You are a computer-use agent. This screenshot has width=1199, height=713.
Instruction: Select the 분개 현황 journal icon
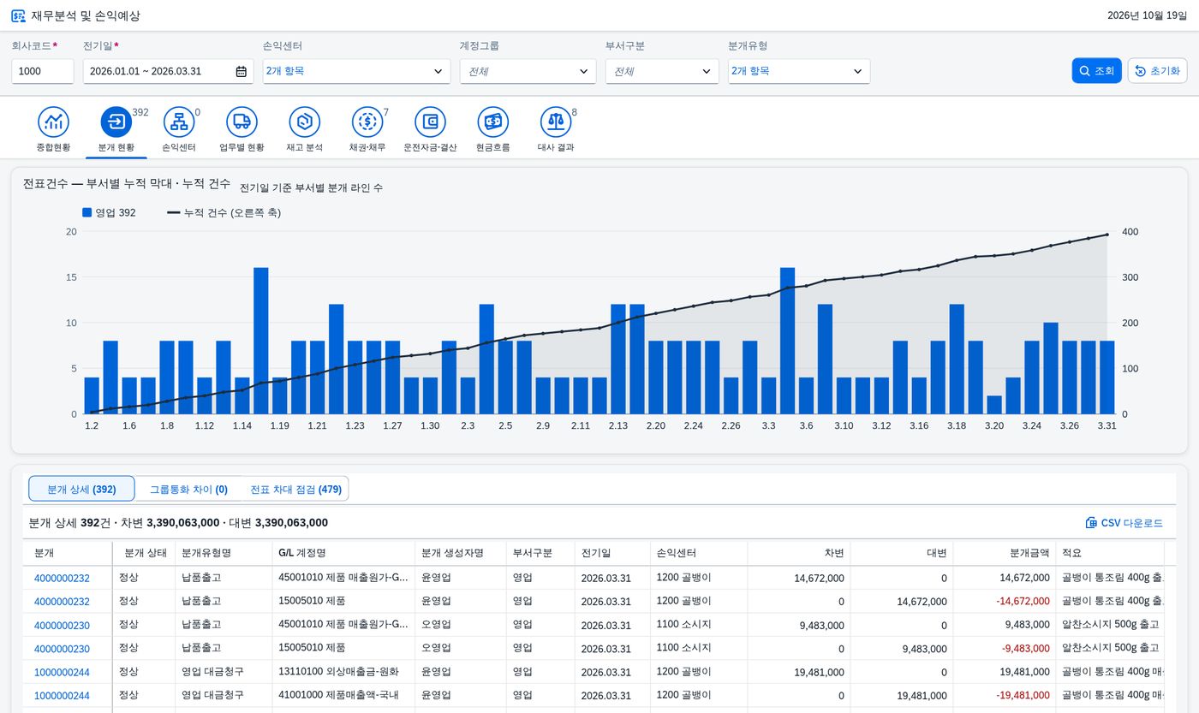[116, 122]
